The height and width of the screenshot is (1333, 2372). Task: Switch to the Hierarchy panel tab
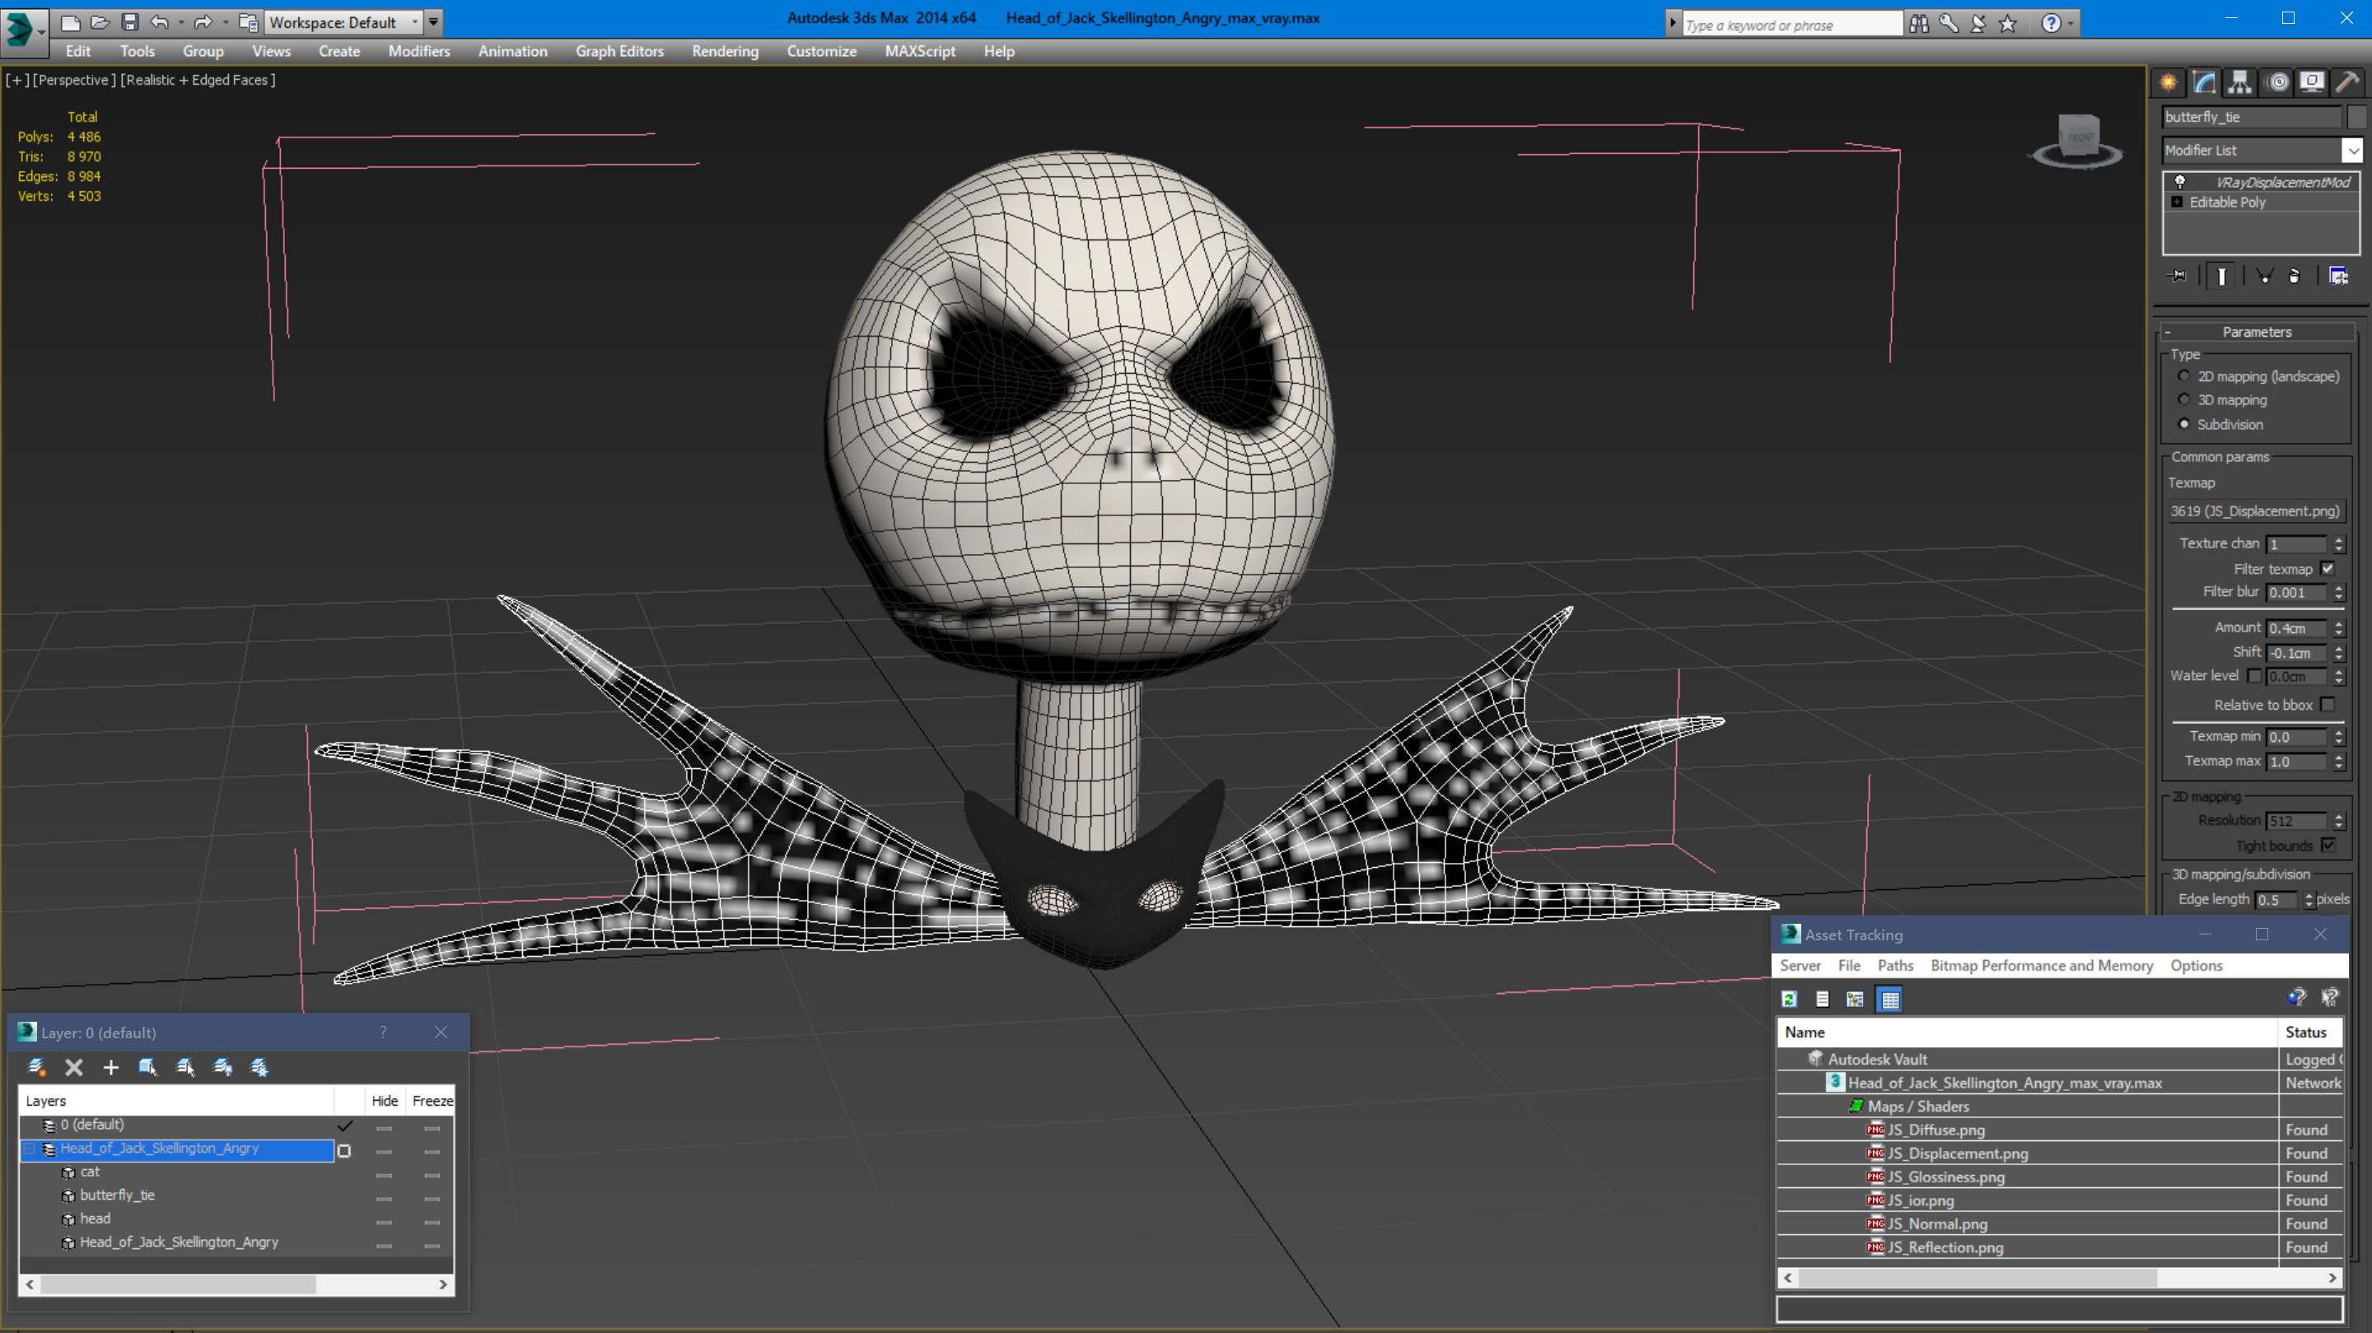(2239, 83)
